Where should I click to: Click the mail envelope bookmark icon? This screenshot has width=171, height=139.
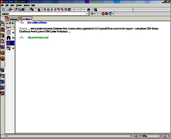pos(2,23)
